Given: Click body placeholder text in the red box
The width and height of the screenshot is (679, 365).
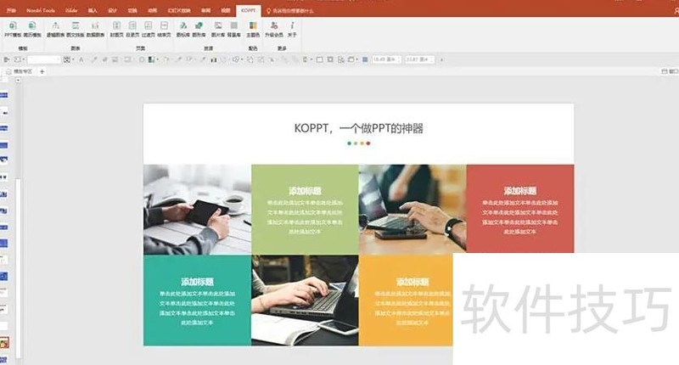Looking at the screenshot, I should tap(520, 217).
